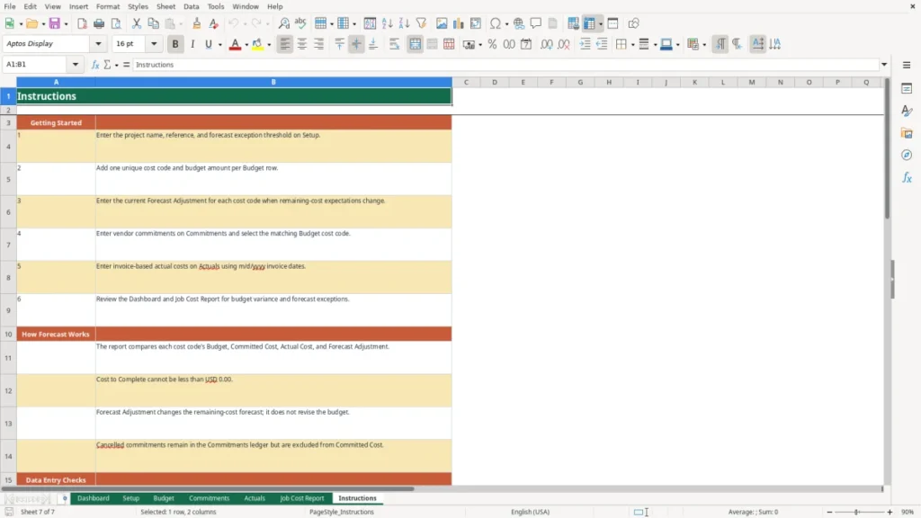Open the Format menu
Viewport: 921px width, 518px height.
pos(108,6)
